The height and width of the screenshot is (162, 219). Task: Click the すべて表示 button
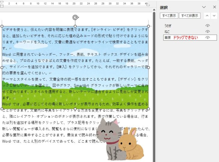(x=169, y=16)
